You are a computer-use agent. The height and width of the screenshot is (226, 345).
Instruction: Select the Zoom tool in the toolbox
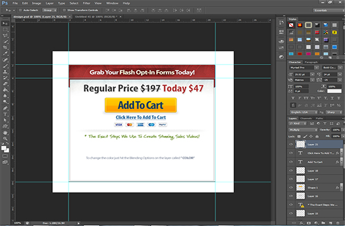point(5,138)
